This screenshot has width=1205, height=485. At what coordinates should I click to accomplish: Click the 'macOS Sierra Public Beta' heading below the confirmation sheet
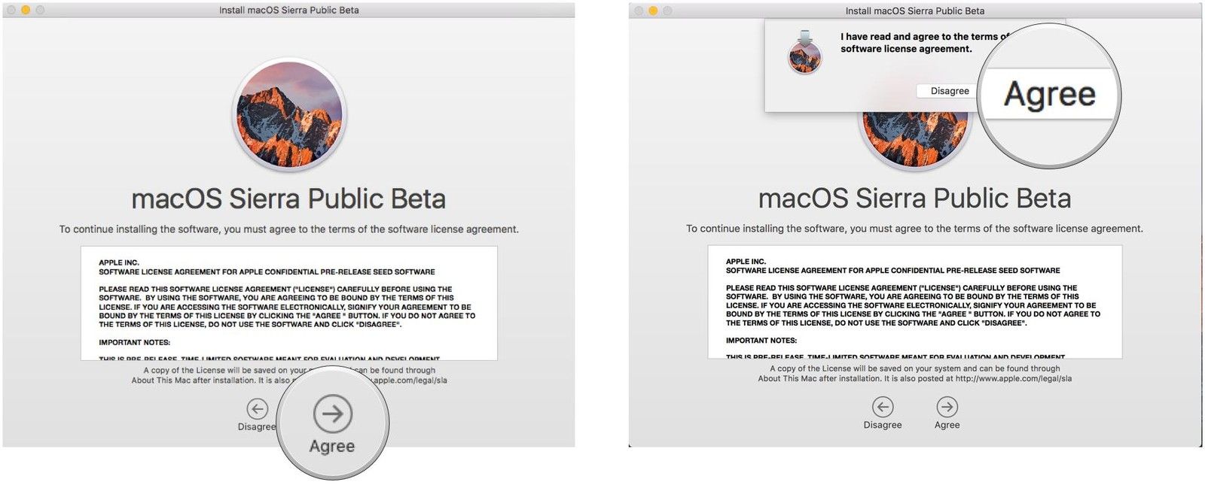pyautogui.click(x=914, y=198)
